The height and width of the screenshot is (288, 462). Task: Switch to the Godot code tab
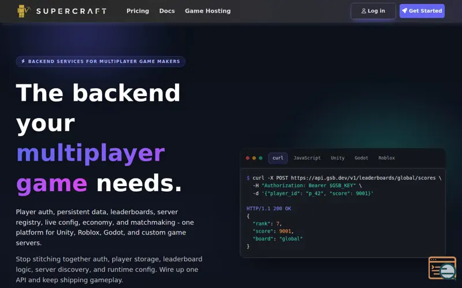pyautogui.click(x=362, y=158)
